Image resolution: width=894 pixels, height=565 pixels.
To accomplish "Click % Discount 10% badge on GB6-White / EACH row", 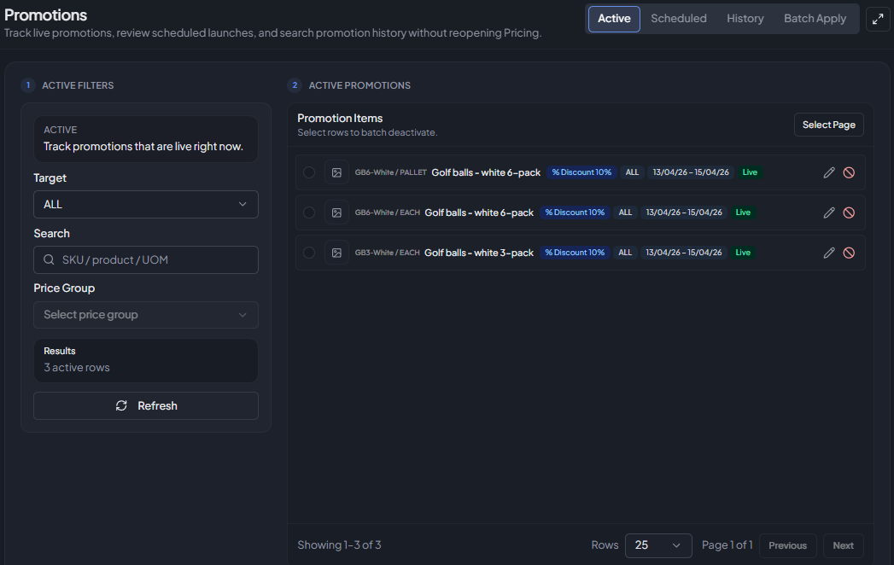I will [x=575, y=213].
